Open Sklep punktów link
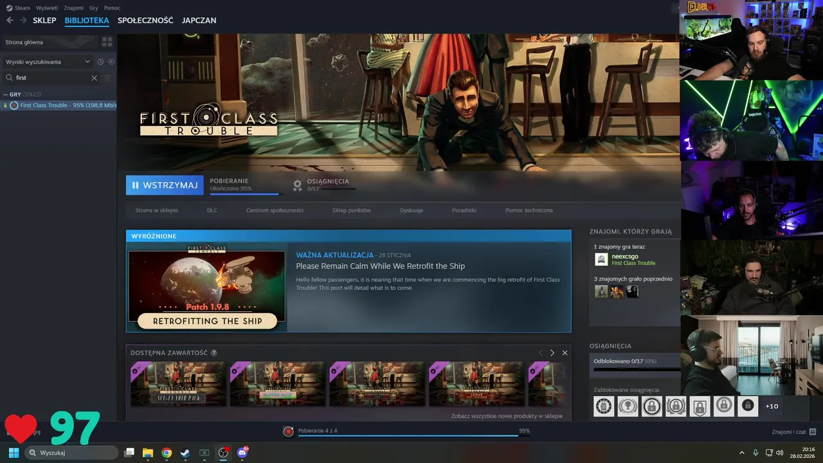The image size is (823, 463). (352, 210)
